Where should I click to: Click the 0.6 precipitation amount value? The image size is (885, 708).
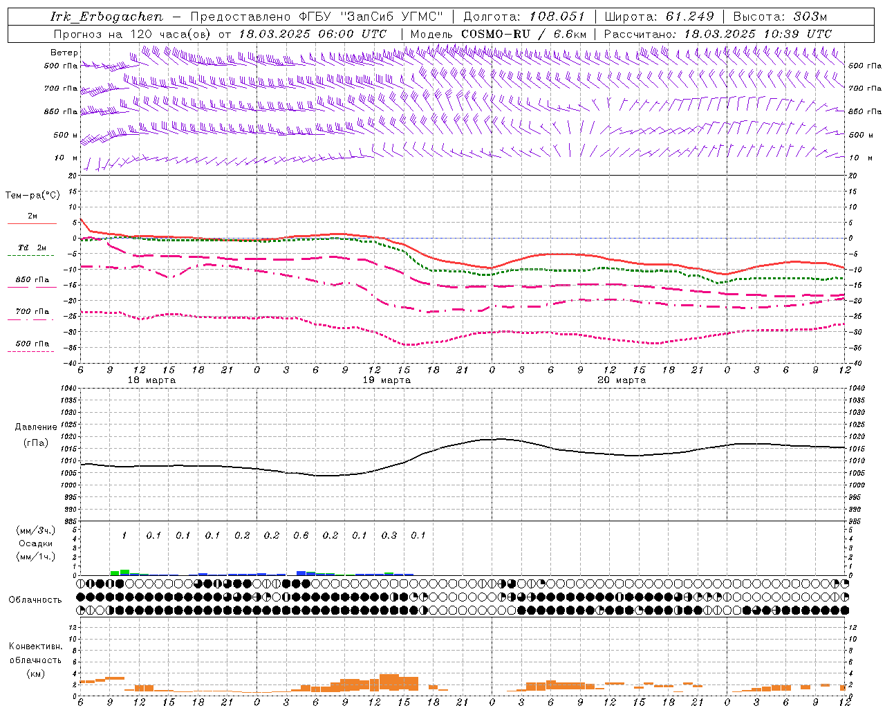click(x=301, y=535)
